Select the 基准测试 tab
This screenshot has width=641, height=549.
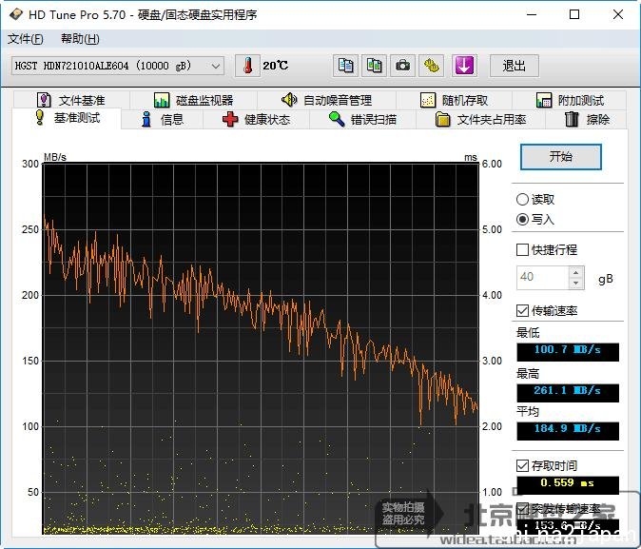point(67,118)
